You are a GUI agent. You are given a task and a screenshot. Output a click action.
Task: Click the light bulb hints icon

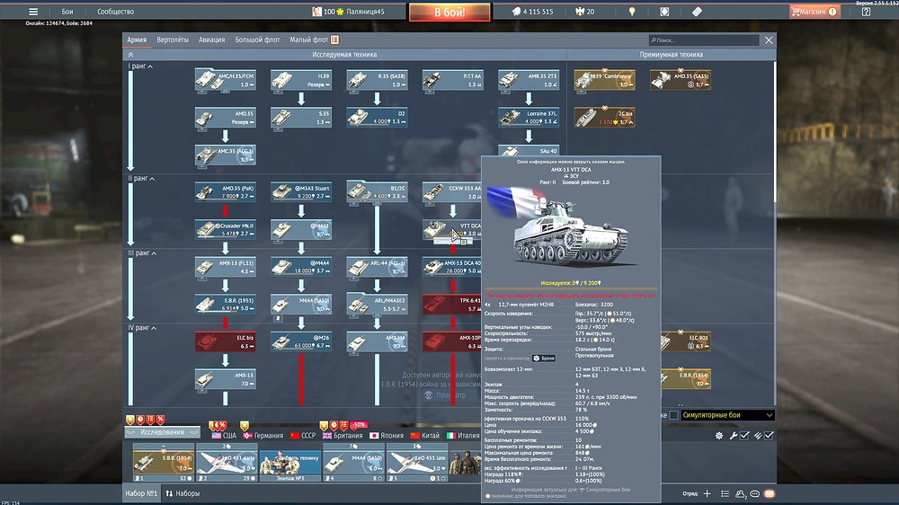tap(632, 12)
